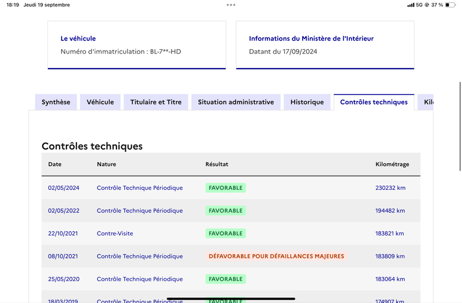Select the Situation administrative tab
Screen dimensions: 462x303
[x=236, y=102]
